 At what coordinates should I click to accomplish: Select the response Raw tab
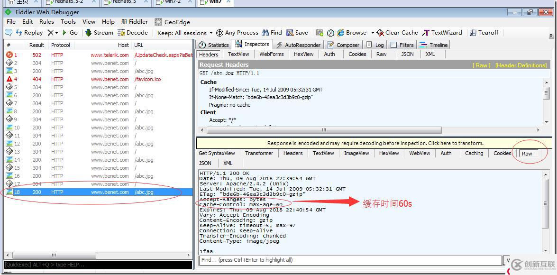click(x=527, y=154)
